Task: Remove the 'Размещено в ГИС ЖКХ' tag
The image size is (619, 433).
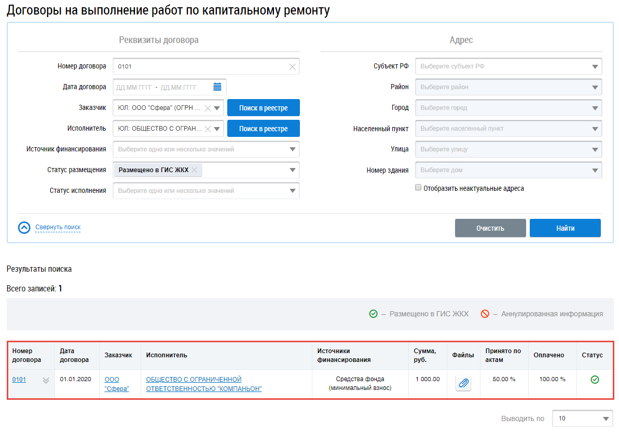Action: click(x=194, y=170)
